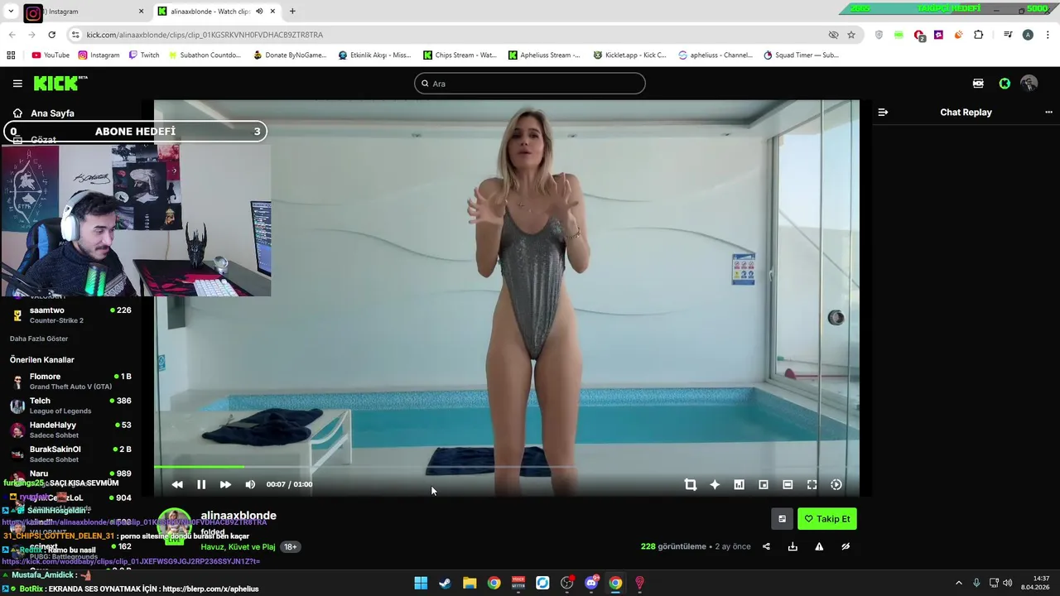
Task: Close the Instagram browser tab
Action: coord(141,12)
